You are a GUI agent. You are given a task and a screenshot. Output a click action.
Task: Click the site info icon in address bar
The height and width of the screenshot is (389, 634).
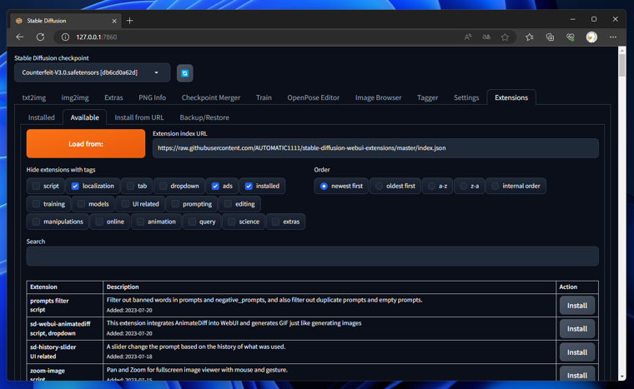(65, 37)
